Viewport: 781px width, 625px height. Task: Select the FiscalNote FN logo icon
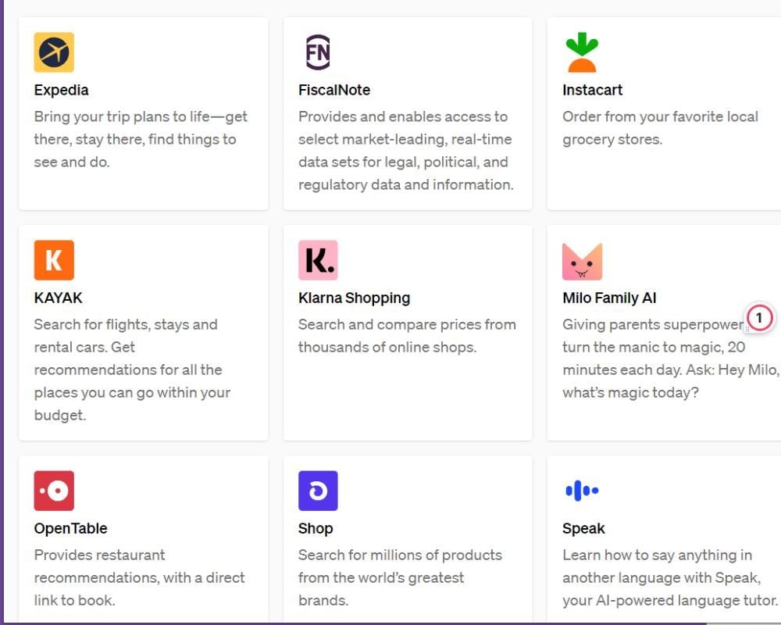(x=318, y=52)
